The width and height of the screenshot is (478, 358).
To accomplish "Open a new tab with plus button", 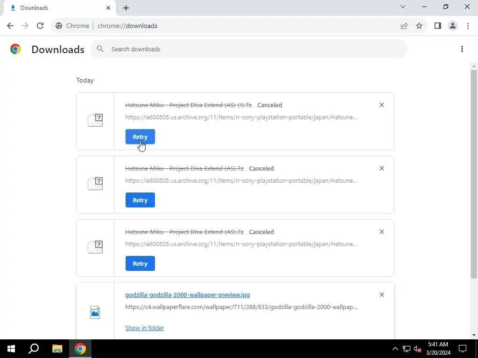I will 126,8.
